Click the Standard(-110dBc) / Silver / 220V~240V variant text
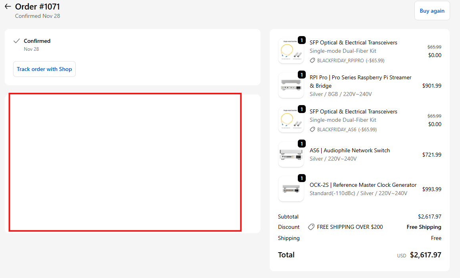This screenshot has height=278, width=460. click(358, 193)
